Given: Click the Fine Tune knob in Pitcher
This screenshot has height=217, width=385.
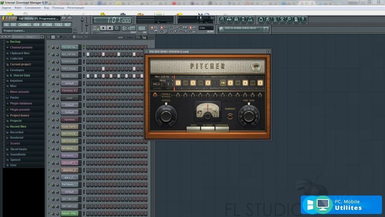Looking at the screenshot, I should pos(249,116).
